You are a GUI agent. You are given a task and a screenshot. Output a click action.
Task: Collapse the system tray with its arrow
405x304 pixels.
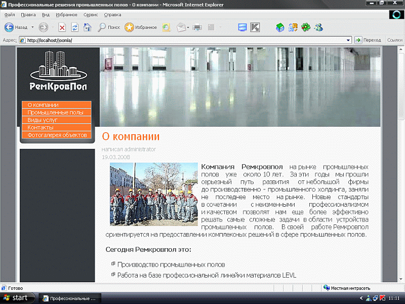click(361, 299)
